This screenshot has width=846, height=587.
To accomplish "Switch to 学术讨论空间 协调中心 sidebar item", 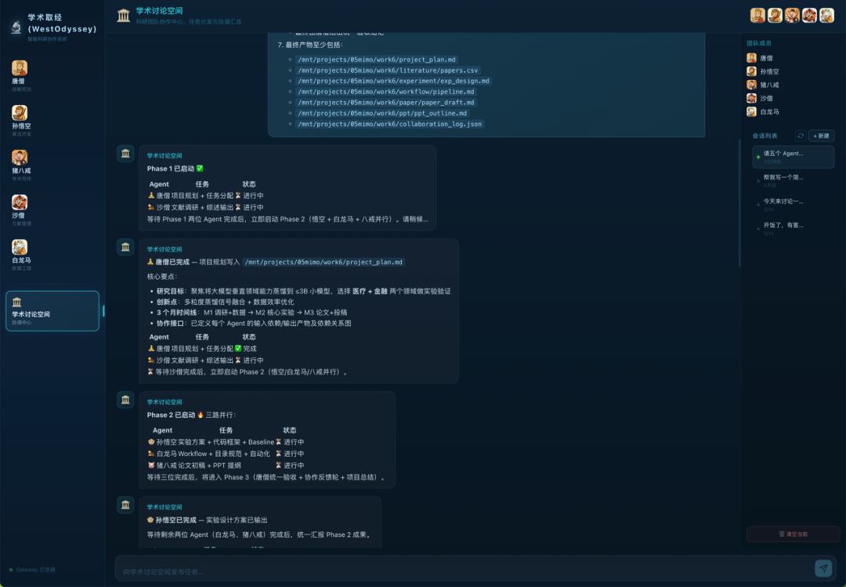I will (x=52, y=310).
